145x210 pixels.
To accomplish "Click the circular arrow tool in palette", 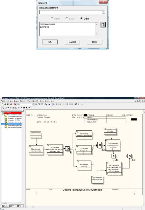I will pyautogui.click(x=24, y=108).
